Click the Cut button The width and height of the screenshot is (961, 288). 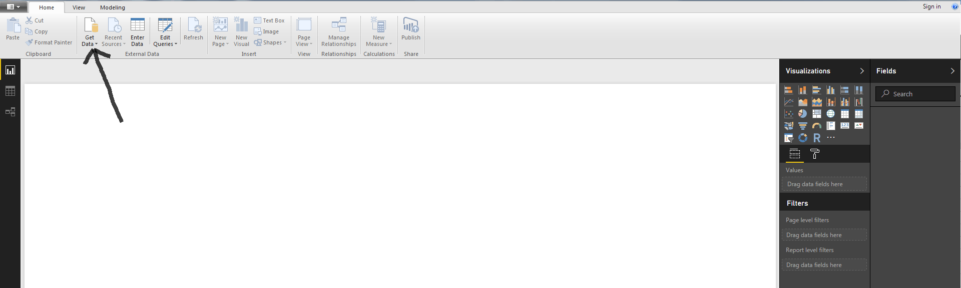point(35,20)
